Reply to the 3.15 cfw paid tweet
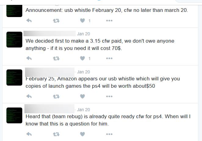This screenshot has height=141, width=202. [x=29, y=58]
